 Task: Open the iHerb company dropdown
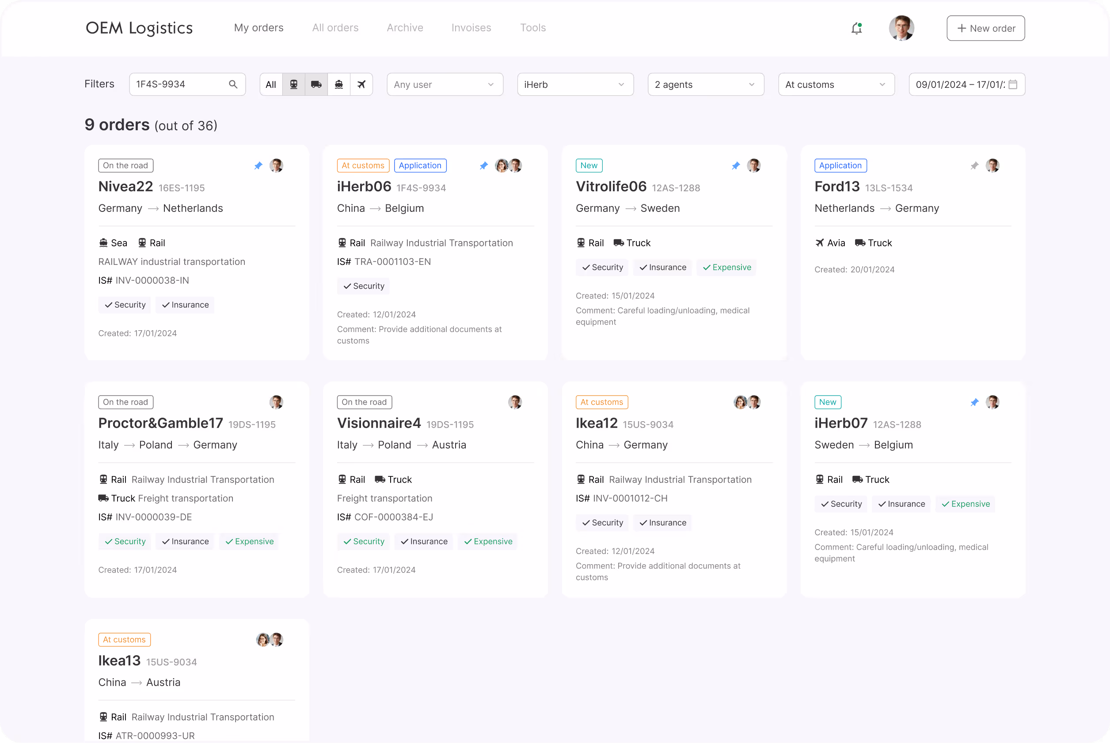click(x=575, y=84)
